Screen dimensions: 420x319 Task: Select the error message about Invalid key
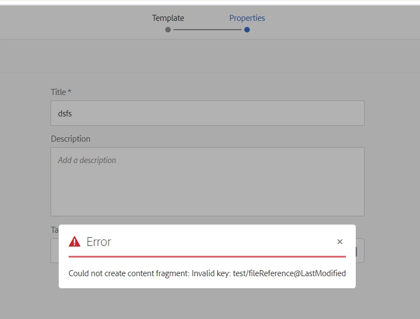(x=207, y=273)
